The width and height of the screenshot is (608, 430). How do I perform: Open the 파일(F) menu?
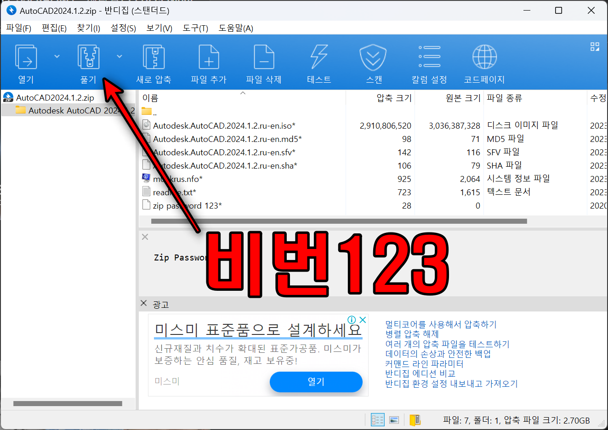(x=18, y=28)
